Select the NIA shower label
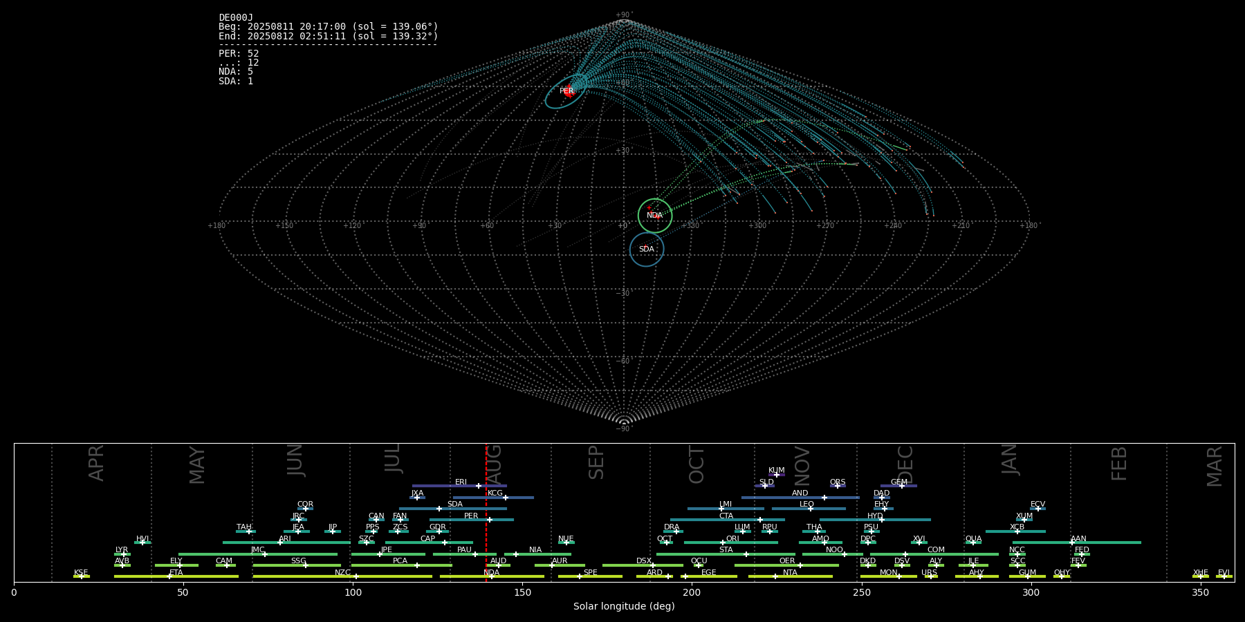 pyautogui.click(x=535, y=549)
